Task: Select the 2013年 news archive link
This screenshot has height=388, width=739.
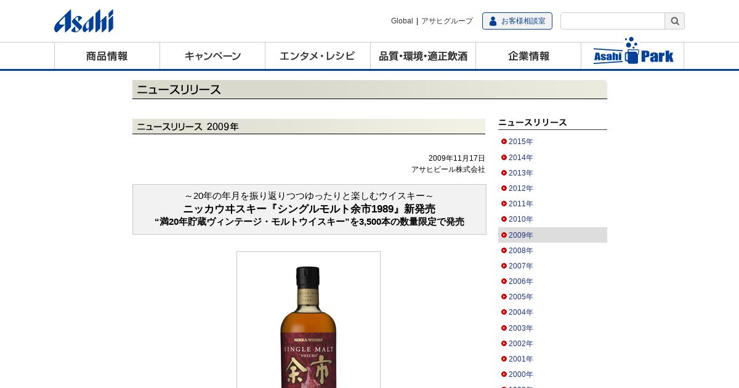Action: 521,173
